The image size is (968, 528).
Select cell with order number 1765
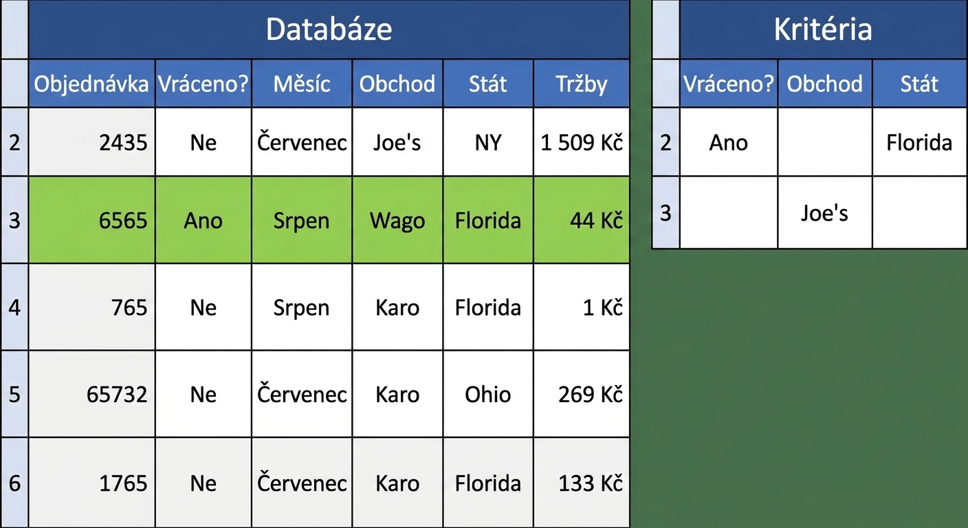(91, 483)
